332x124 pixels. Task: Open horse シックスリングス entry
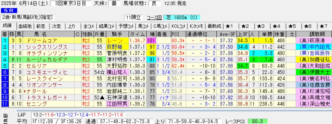tap(44, 46)
